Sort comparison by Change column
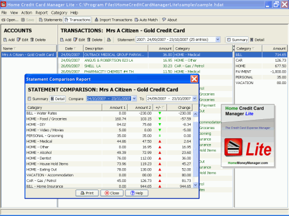This screenshot has height=216, width=289. coord(180,108)
